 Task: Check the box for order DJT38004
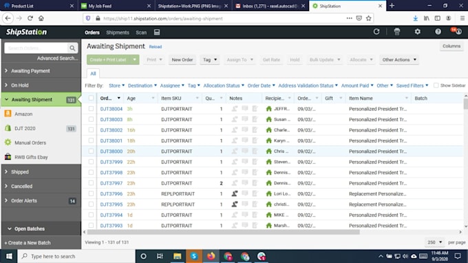coord(91,109)
